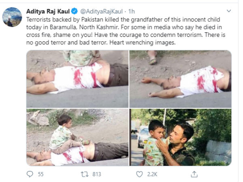Viewport: 243px width, 182px height.
Task: Click the 813 retweets count
Action: (97, 174)
